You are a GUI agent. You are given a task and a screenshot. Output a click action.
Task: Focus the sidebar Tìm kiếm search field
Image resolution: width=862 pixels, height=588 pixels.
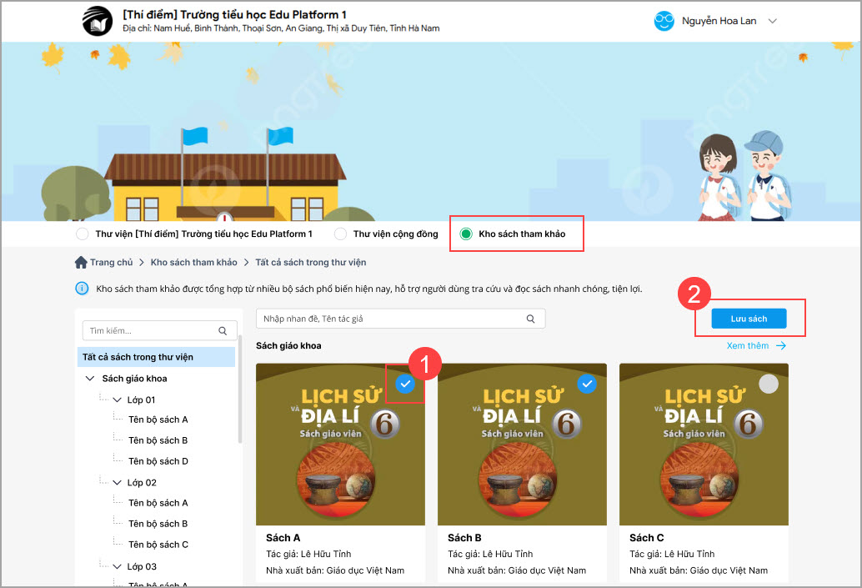(x=159, y=330)
